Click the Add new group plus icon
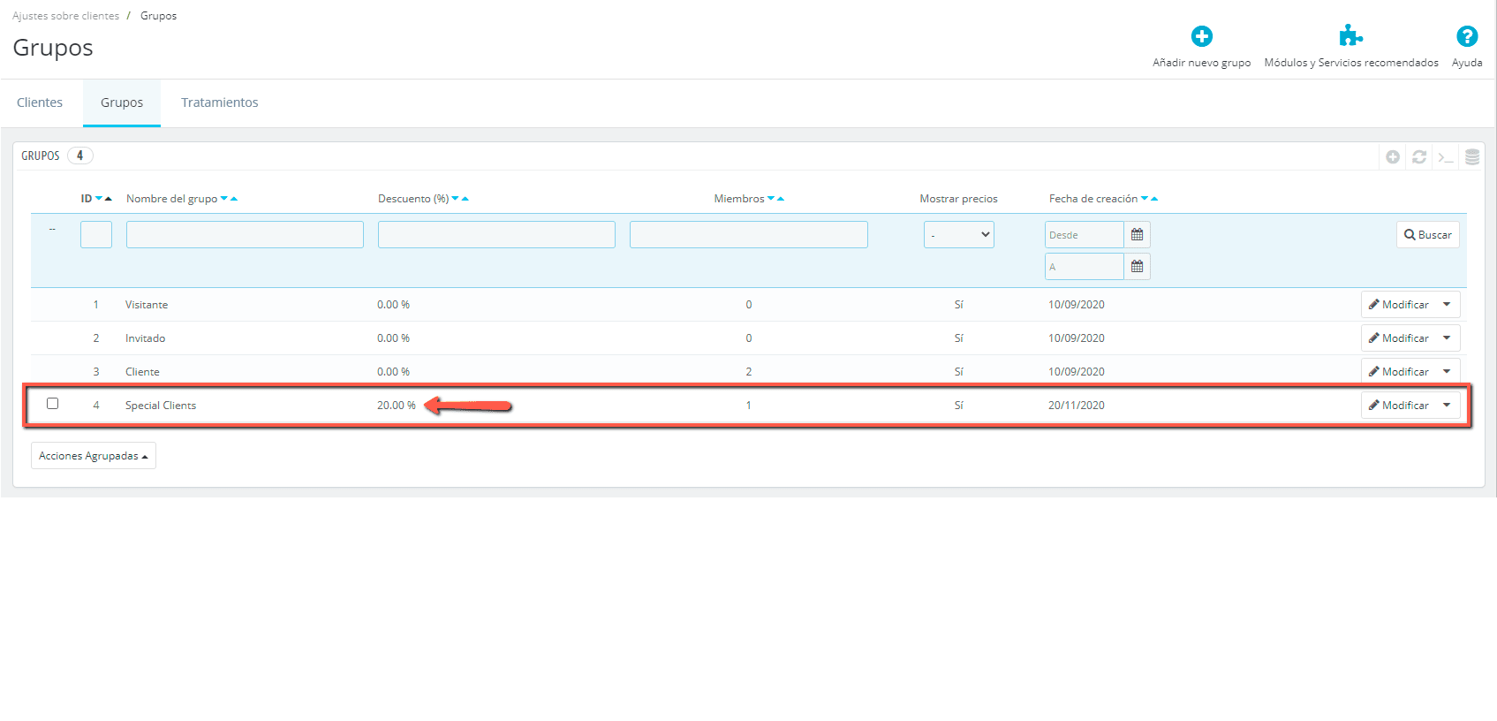The image size is (1497, 721). click(1201, 37)
